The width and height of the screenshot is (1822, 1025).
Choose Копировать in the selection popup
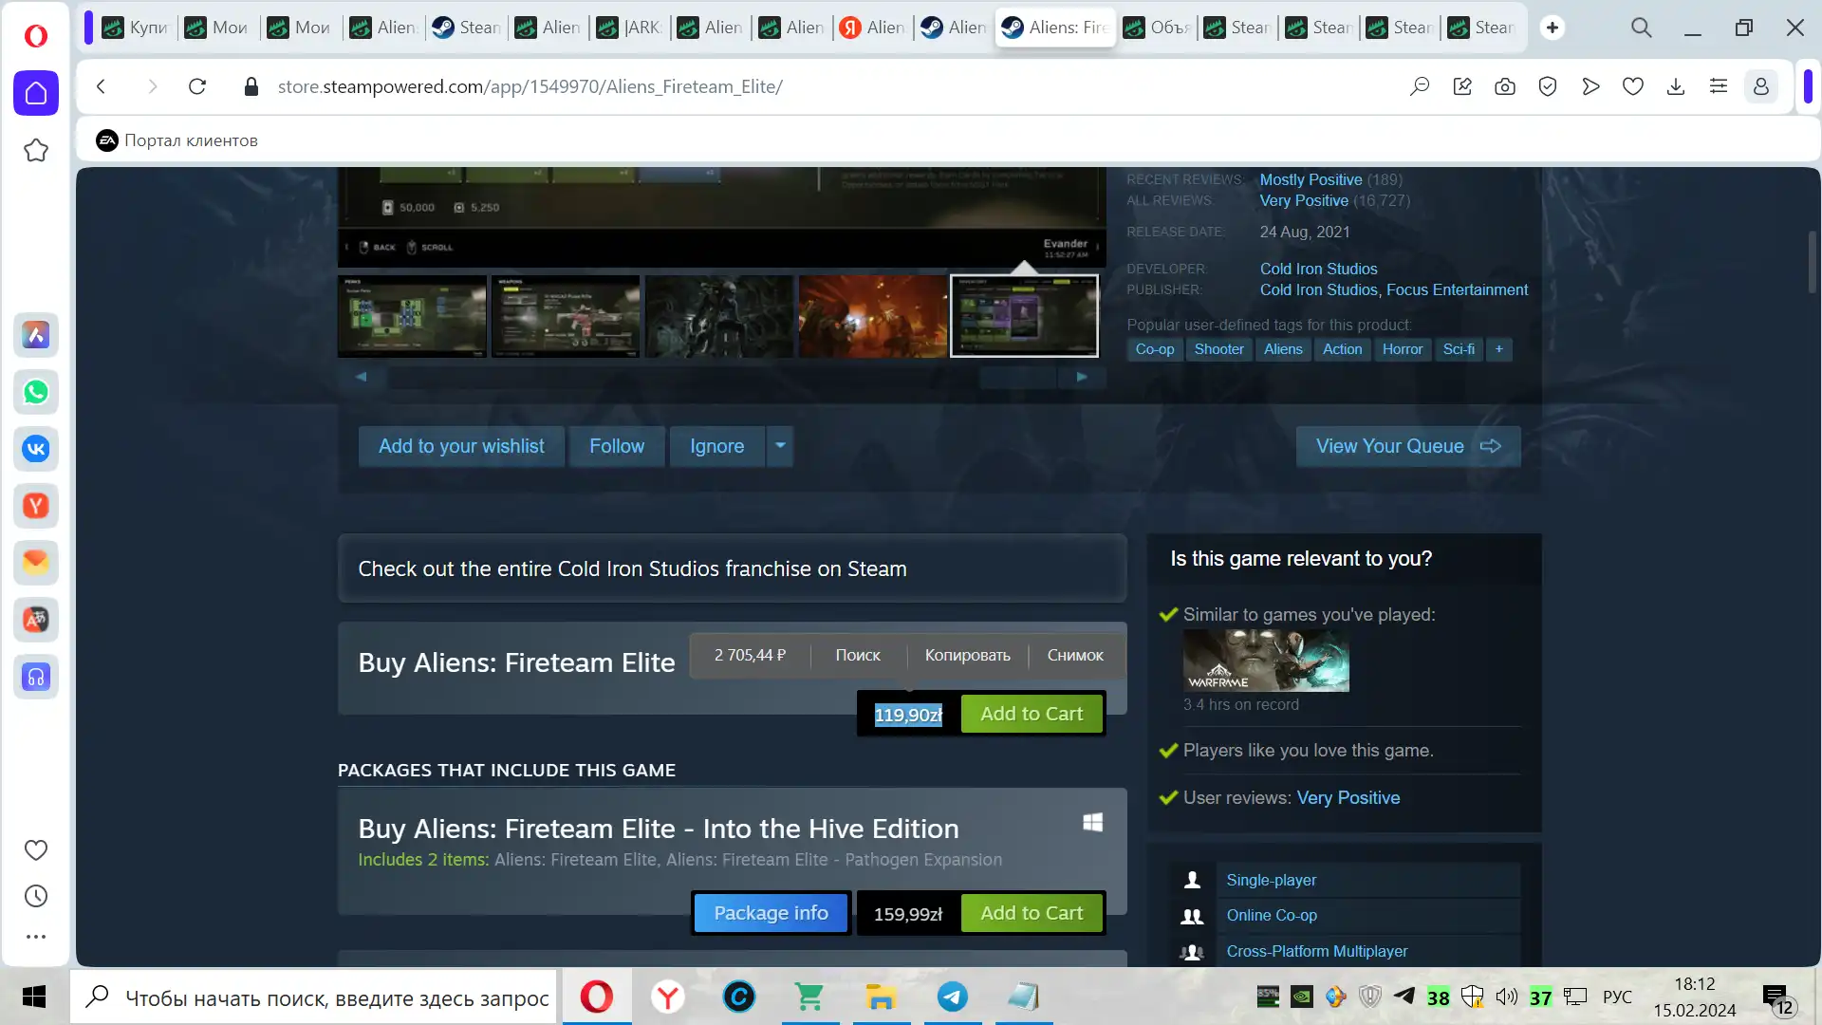[x=967, y=655]
